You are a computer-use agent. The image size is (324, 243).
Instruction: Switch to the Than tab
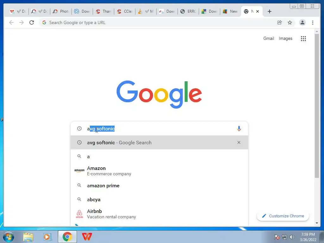(103, 11)
